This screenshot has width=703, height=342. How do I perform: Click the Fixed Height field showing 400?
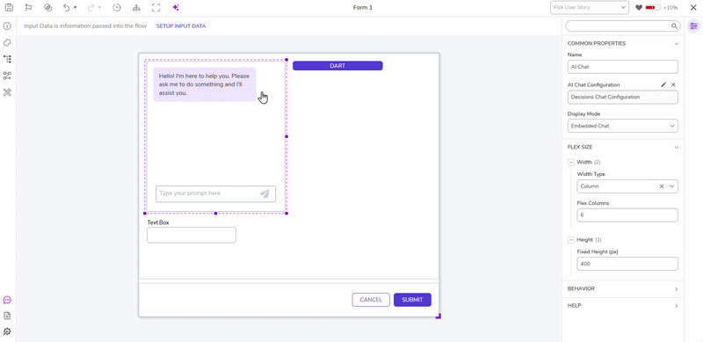tap(627, 264)
